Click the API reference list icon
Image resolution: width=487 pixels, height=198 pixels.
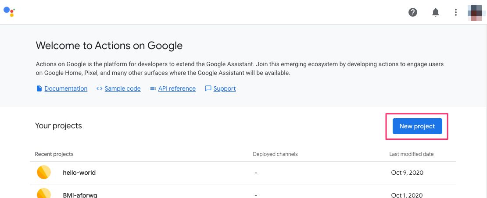153,88
